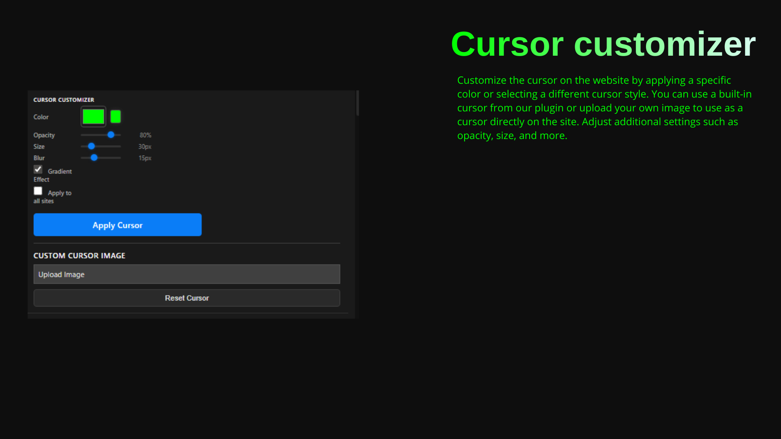Click the panel's vertical scrollbar thumb
The image size is (781, 439).
point(358,103)
